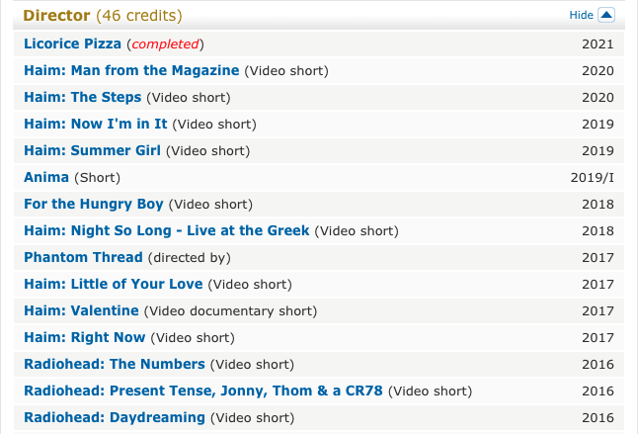Click the Director section heading

click(x=56, y=16)
